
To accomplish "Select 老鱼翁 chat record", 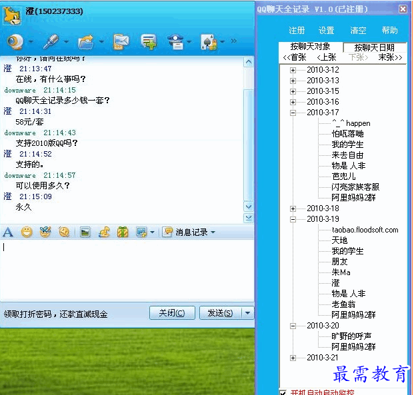I will point(343,304).
